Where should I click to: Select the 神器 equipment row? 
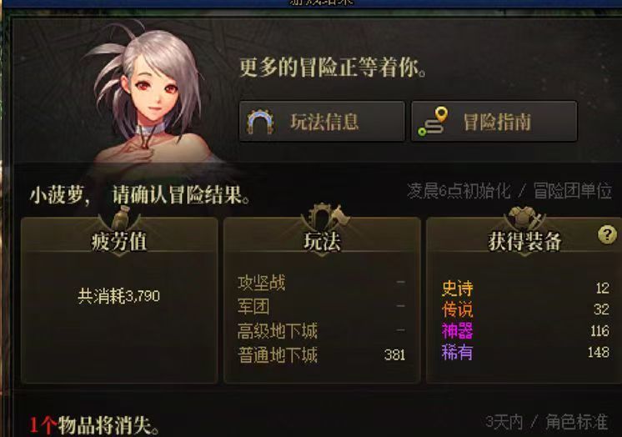pyautogui.click(x=525, y=331)
